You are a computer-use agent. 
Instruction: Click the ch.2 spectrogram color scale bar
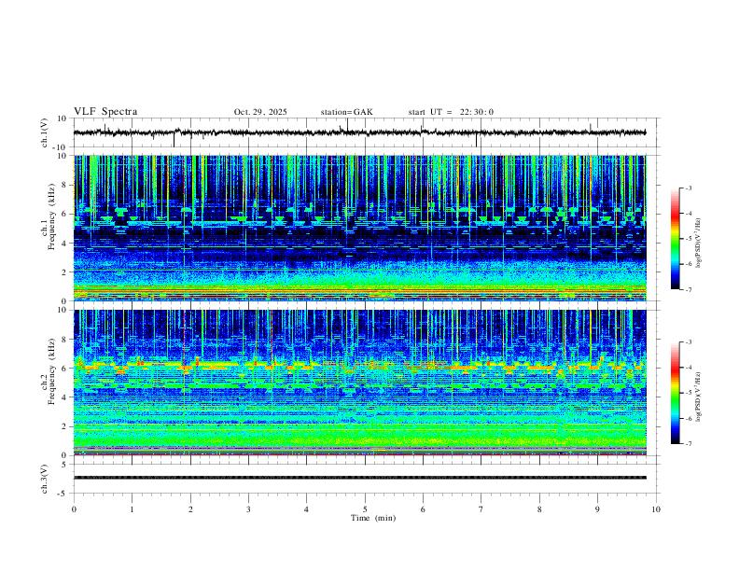(x=675, y=393)
